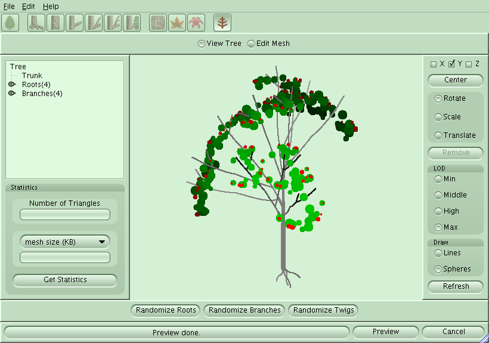Click the greyed Remove button
The height and width of the screenshot is (343, 489).
456,153
